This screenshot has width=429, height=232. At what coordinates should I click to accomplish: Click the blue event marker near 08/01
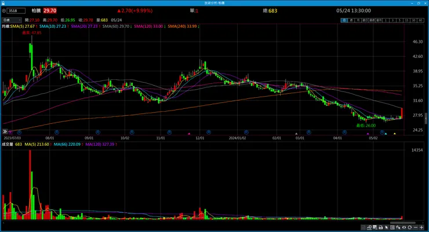[x=57, y=132]
